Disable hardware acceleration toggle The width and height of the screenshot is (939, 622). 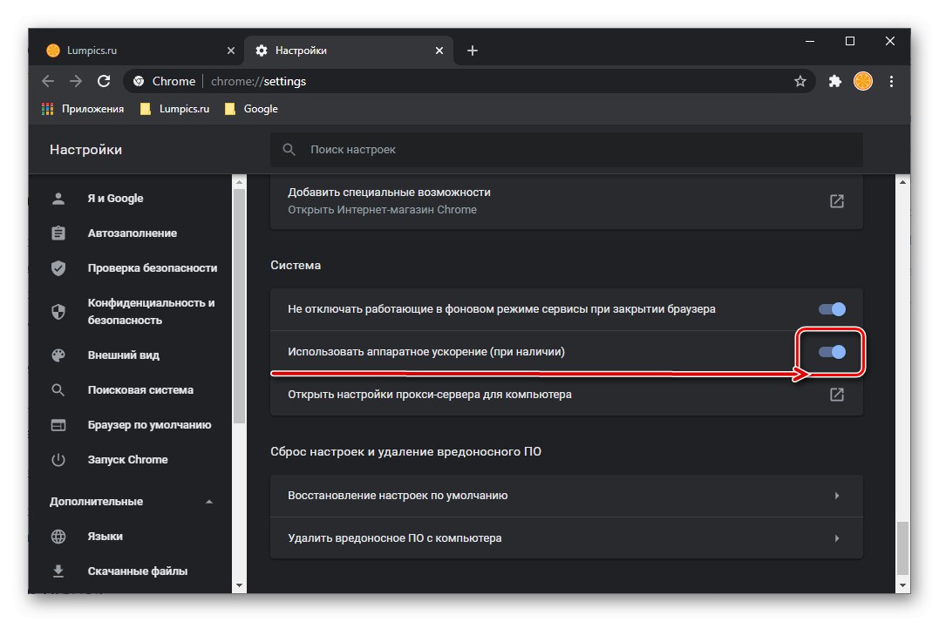(832, 352)
